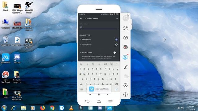The image size is (198, 111).
Task: Select the Recycle Bin desktop icon
Action: point(6,41)
